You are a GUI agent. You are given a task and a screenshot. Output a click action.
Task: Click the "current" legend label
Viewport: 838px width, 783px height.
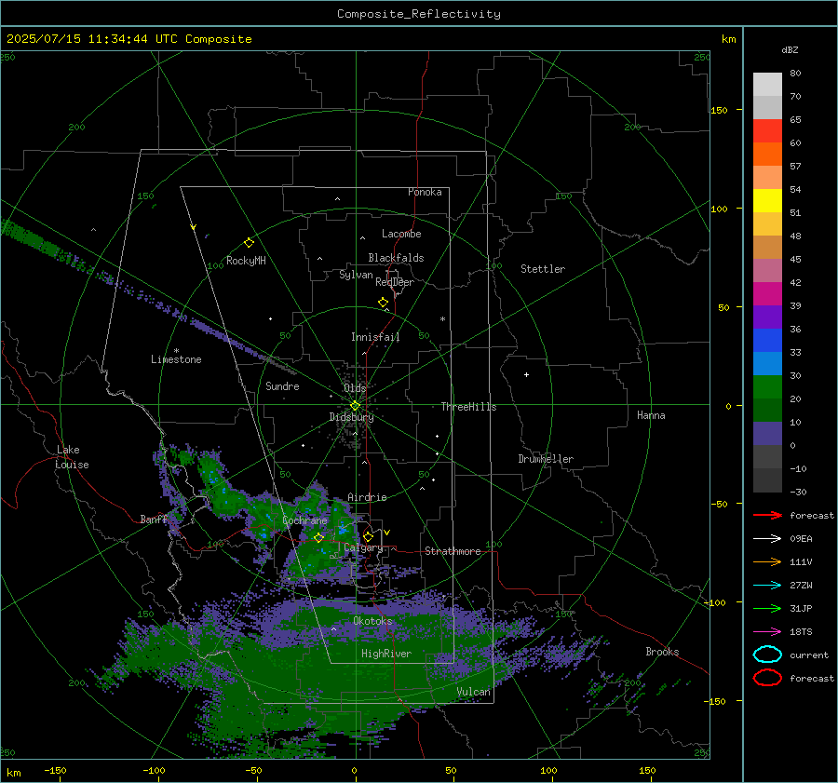tap(809, 655)
